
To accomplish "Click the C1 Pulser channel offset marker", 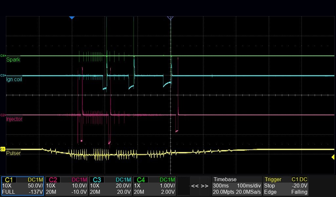I will pyautogui.click(x=3, y=149).
